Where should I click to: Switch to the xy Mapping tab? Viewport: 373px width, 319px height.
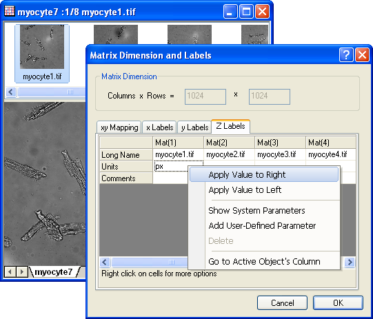coord(119,127)
